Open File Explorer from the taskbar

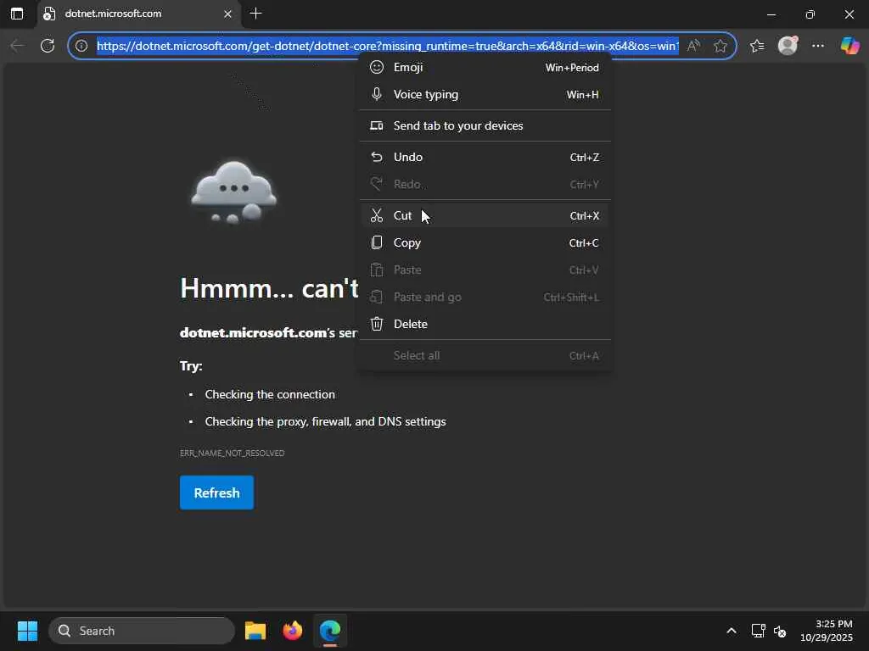pos(255,631)
